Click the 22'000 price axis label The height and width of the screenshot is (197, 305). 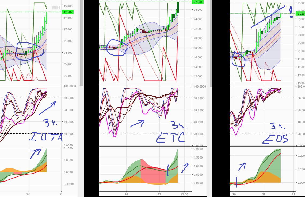(x=198, y=29)
